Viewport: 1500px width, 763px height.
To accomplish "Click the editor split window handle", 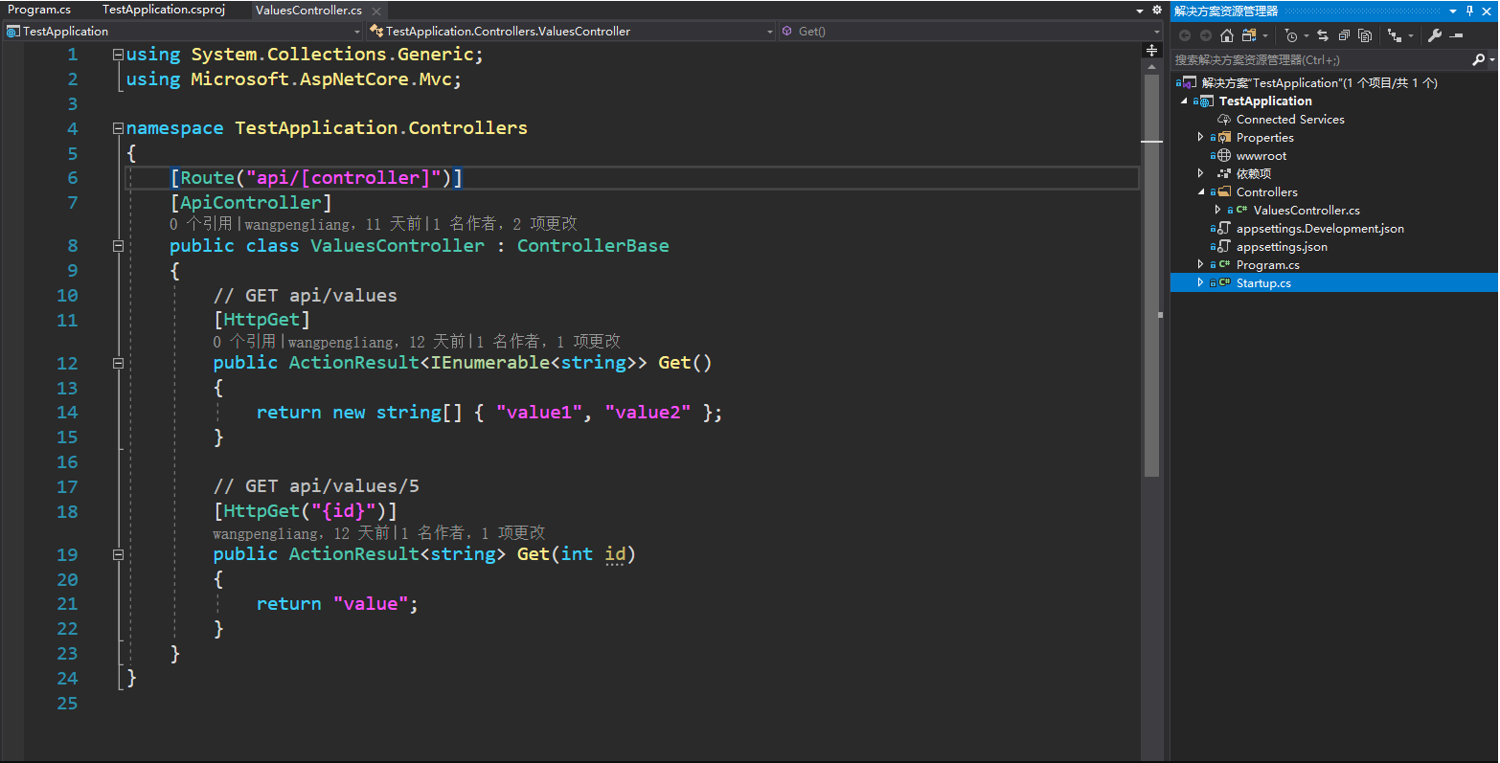I will (x=1152, y=50).
